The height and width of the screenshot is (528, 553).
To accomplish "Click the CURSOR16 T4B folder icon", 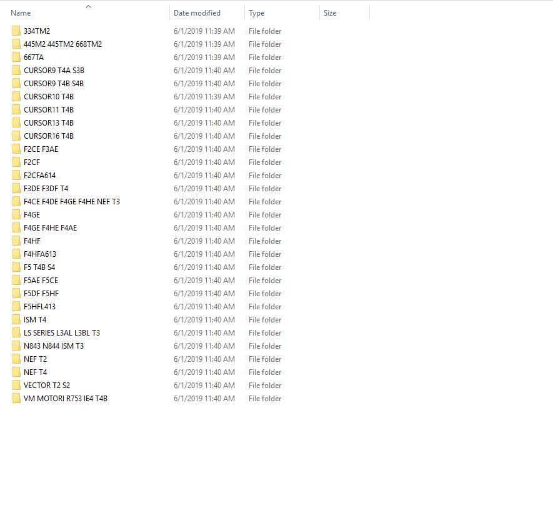I will pos(16,136).
